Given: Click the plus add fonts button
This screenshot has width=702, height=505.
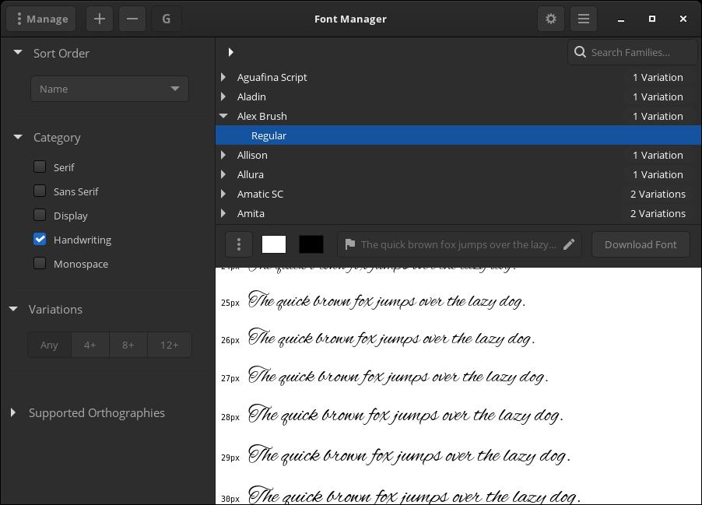Looking at the screenshot, I should pyautogui.click(x=100, y=19).
